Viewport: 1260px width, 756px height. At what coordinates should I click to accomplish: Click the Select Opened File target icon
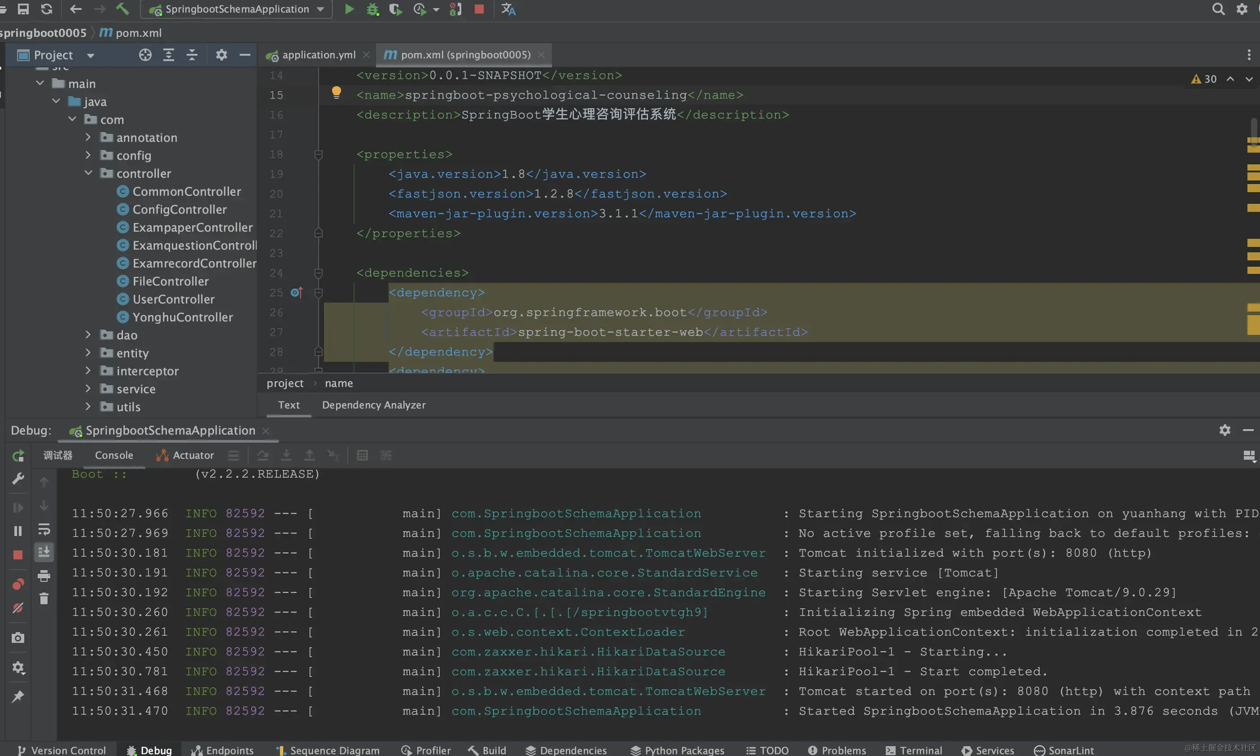145,55
